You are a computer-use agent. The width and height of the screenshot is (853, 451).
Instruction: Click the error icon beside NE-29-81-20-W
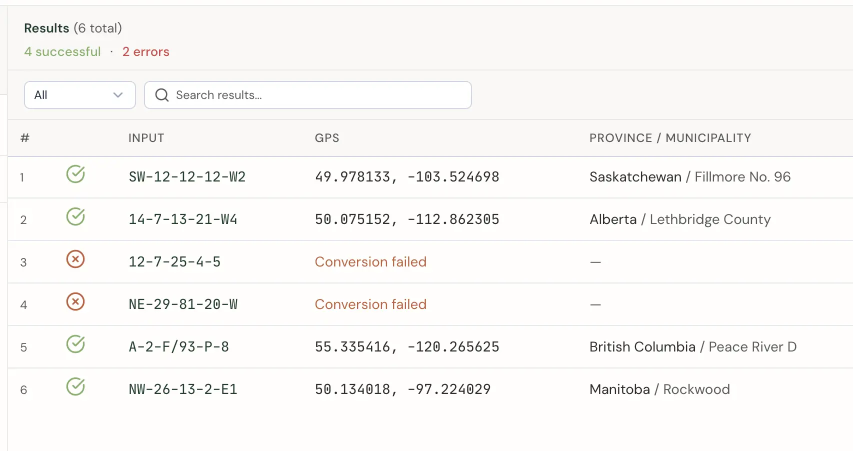(75, 302)
